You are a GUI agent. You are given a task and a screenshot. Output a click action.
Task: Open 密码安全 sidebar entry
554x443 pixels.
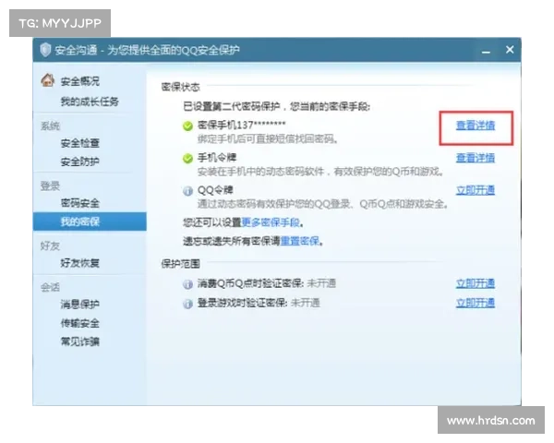[79, 203]
